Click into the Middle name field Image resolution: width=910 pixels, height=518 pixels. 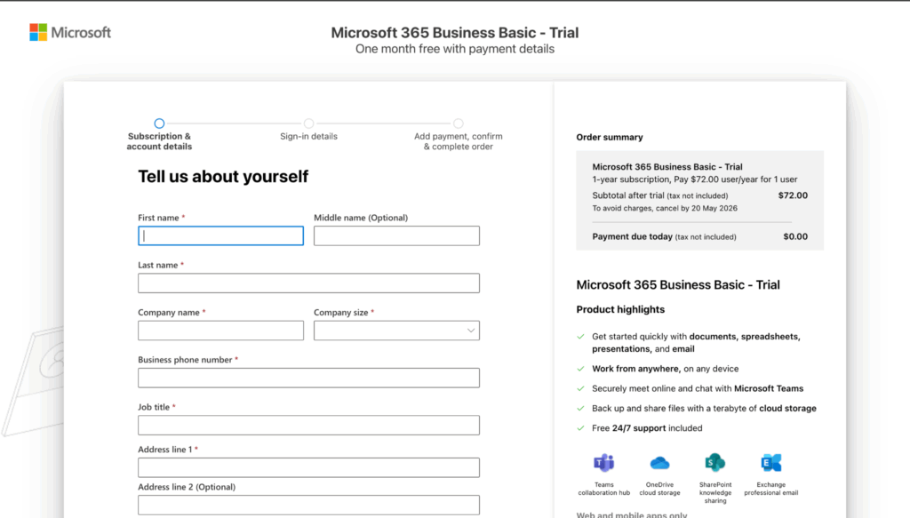pyautogui.click(x=396, y=235)
